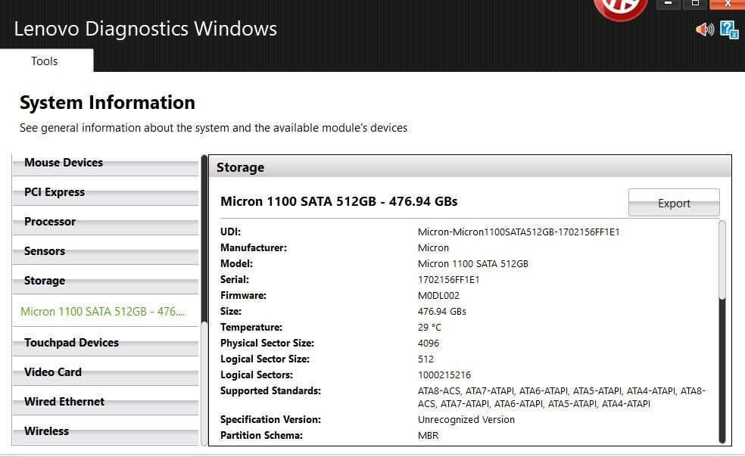Click the UDI value Micron-Micron1100SATA512GB-1702156FF1E1
The height and width of the screenshot is (457, 745).
point(519,232)
